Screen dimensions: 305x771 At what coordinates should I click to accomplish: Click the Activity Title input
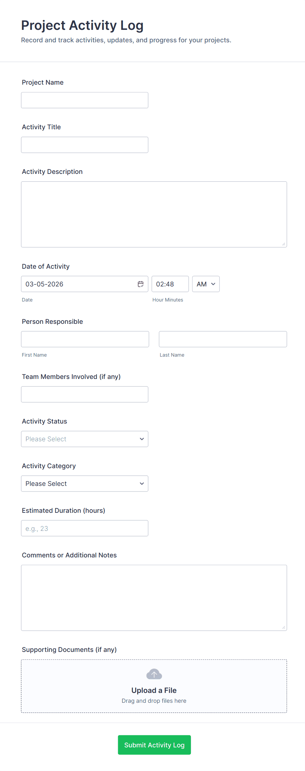point(85,145)
